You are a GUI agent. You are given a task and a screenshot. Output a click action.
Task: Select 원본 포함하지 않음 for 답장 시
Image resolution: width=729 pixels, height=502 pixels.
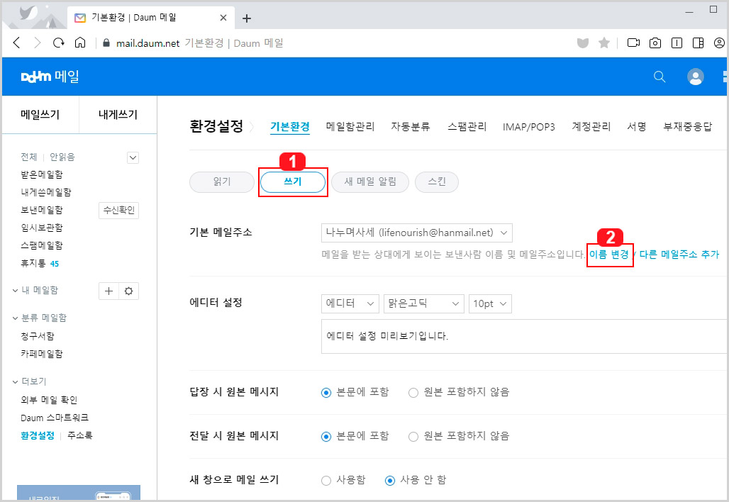click(x=413, y=393)
